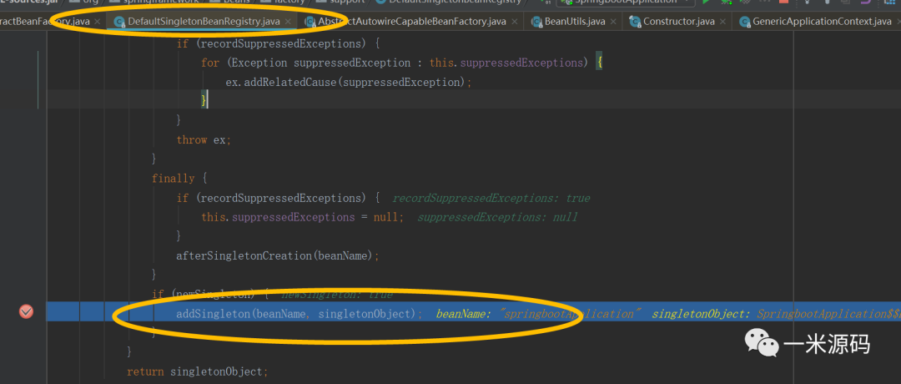Close the BeanUtils.java tab
Image resolution: width=901 pixels, height=384 pixels.
(614, 21)
